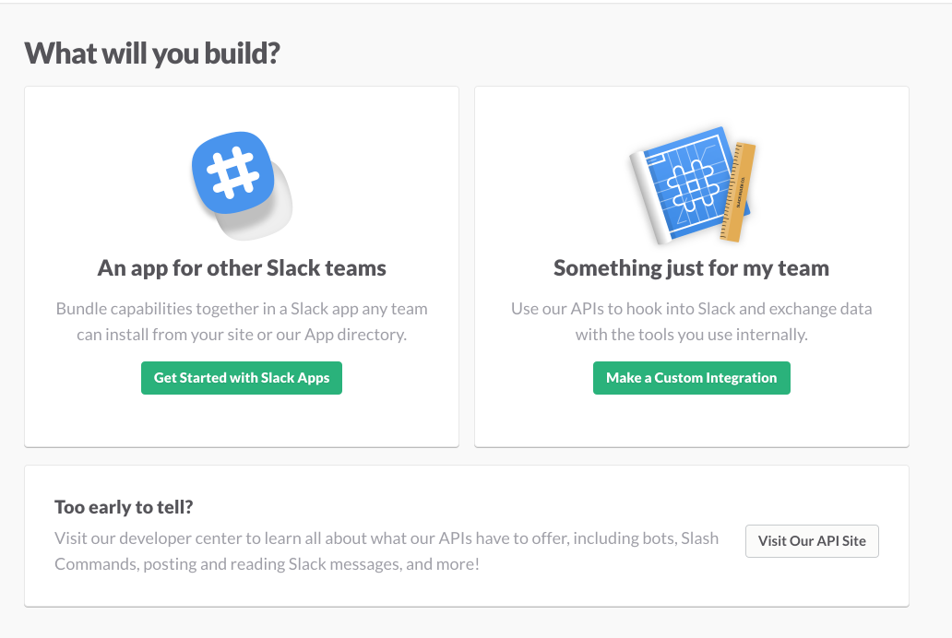Screen dimensions: 952x638
Task: Click "with the tools you use internally" line
Action: 691,335
